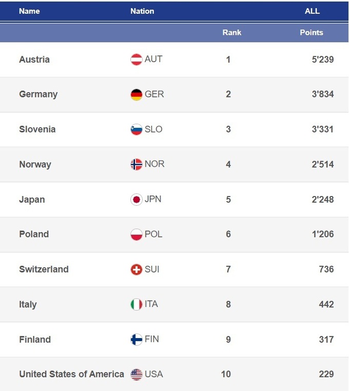349x391 pixels.
Task: Click the Austria flag icon
Action: [136, 60]
